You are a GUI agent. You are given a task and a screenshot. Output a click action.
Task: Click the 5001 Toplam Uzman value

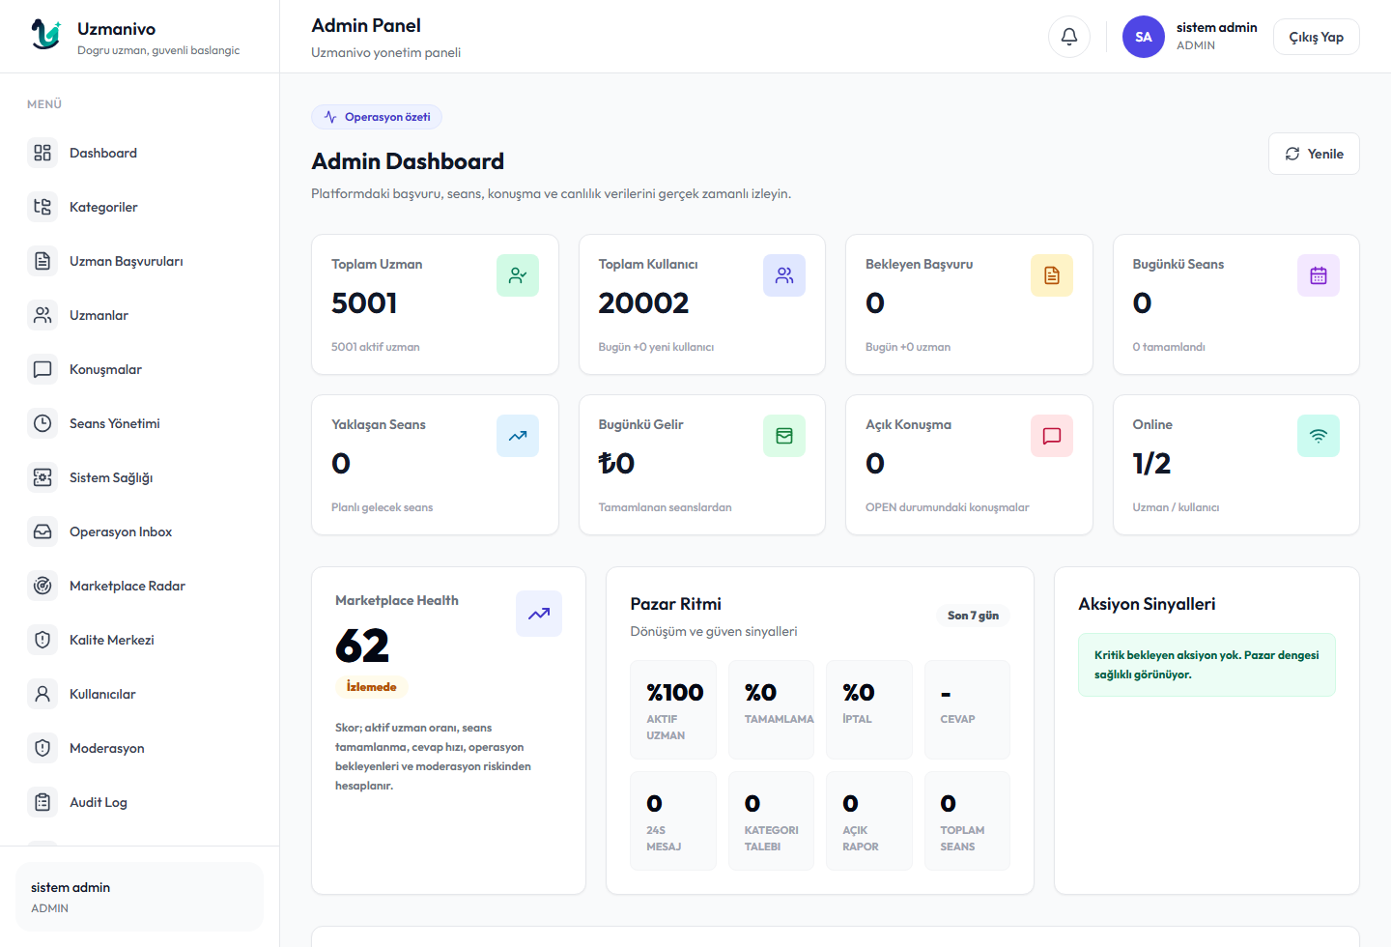pos(364,303)
